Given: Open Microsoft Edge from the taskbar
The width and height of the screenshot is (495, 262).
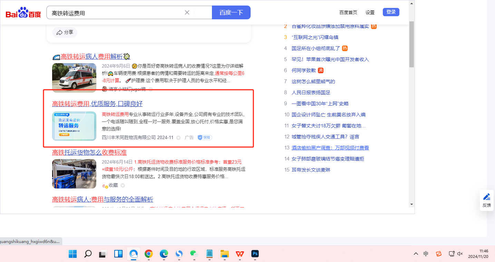Looking at the screenshot, I should (x=164, y=254).
